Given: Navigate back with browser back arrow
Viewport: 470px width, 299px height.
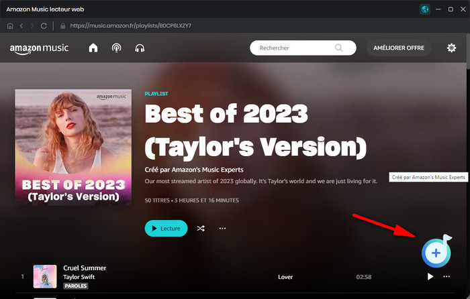Looking at the screenshot, I should (x=21, y=25).
